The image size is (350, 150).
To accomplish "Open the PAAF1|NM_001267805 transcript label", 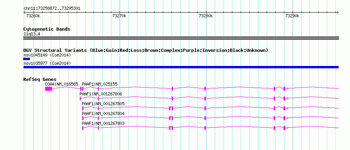I will [103, 104].
